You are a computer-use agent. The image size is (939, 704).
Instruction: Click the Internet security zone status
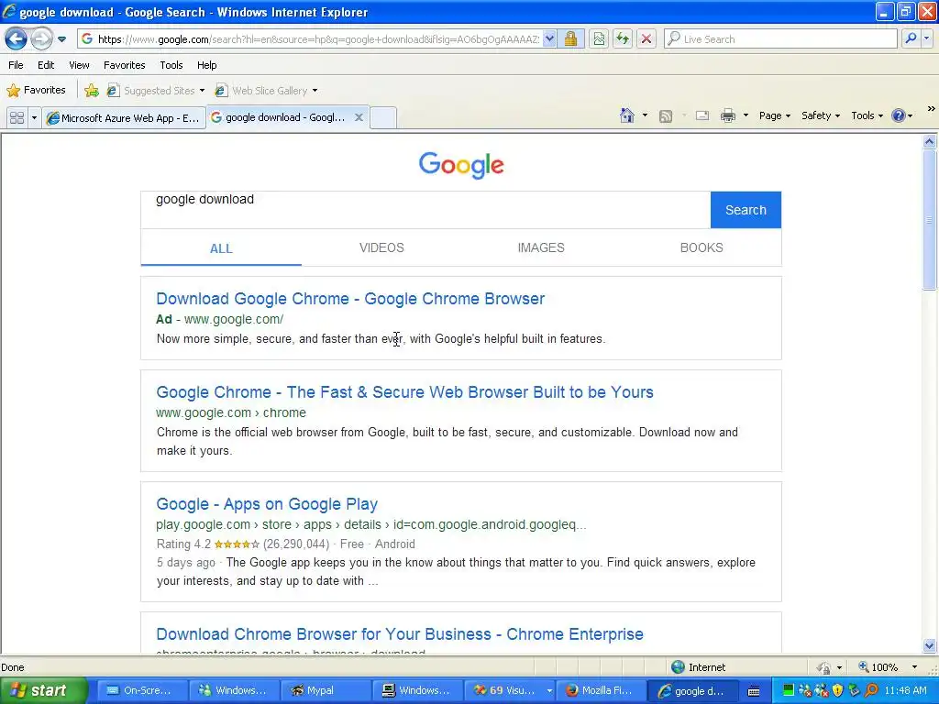[x=698, y=667]
